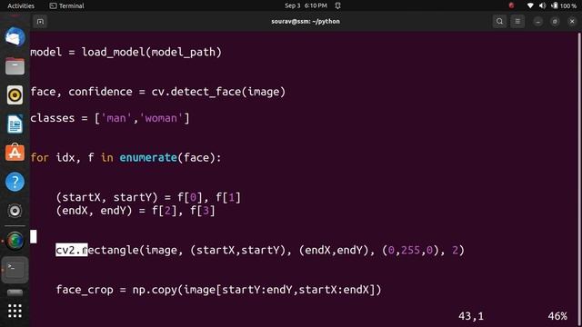Click the face_crop variable name
This screenshot has width=582, height=327.
click(x=85, y=290)
